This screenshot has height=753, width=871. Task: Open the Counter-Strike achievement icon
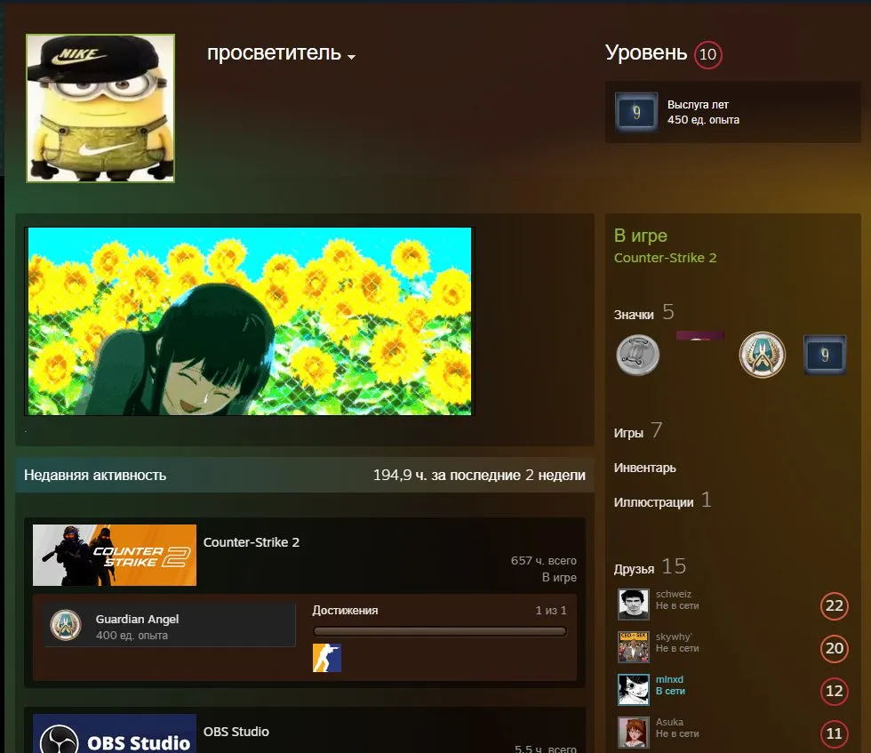point(327,658)
